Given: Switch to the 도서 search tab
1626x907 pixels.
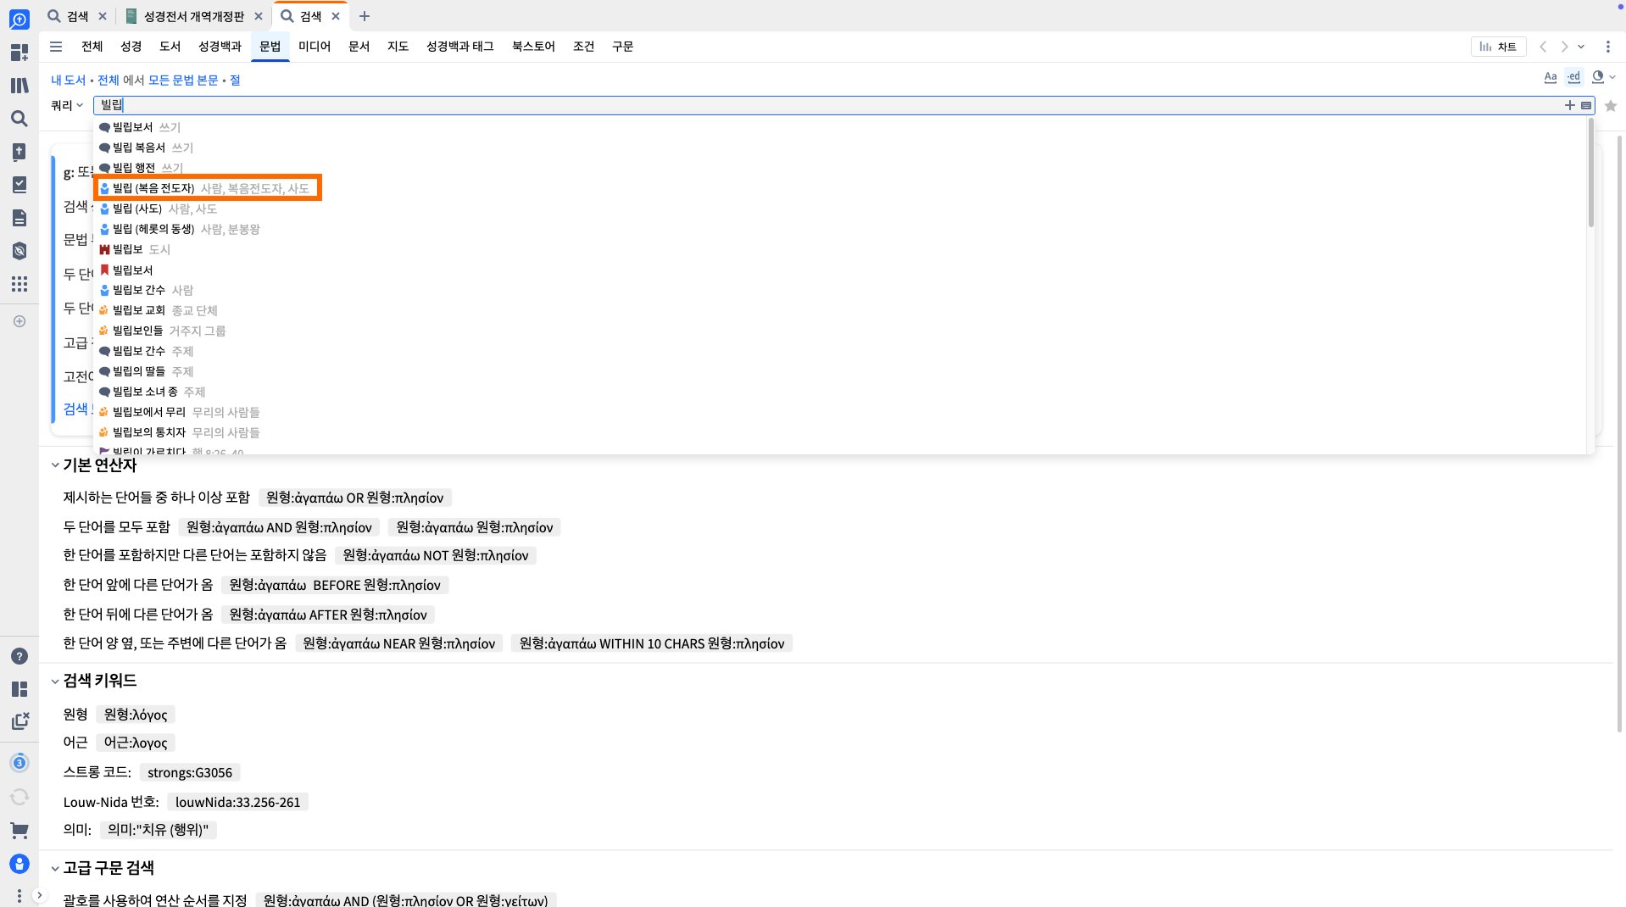Looking at the screenshot, I should 170,47.
